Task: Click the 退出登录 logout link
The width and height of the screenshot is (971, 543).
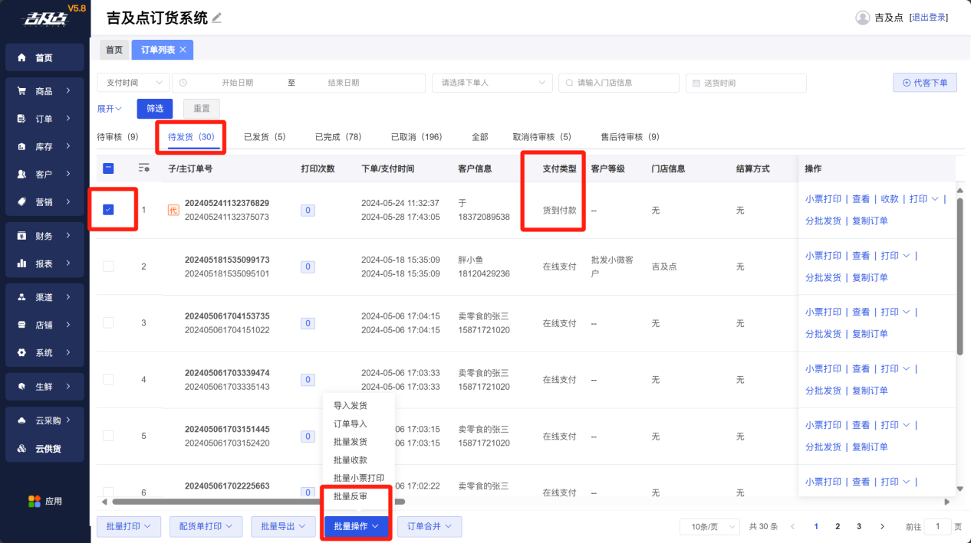Action: (x=928, y=18)
